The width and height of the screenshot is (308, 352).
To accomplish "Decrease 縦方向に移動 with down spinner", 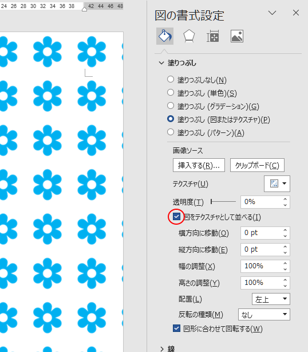I will click(285, 253).
